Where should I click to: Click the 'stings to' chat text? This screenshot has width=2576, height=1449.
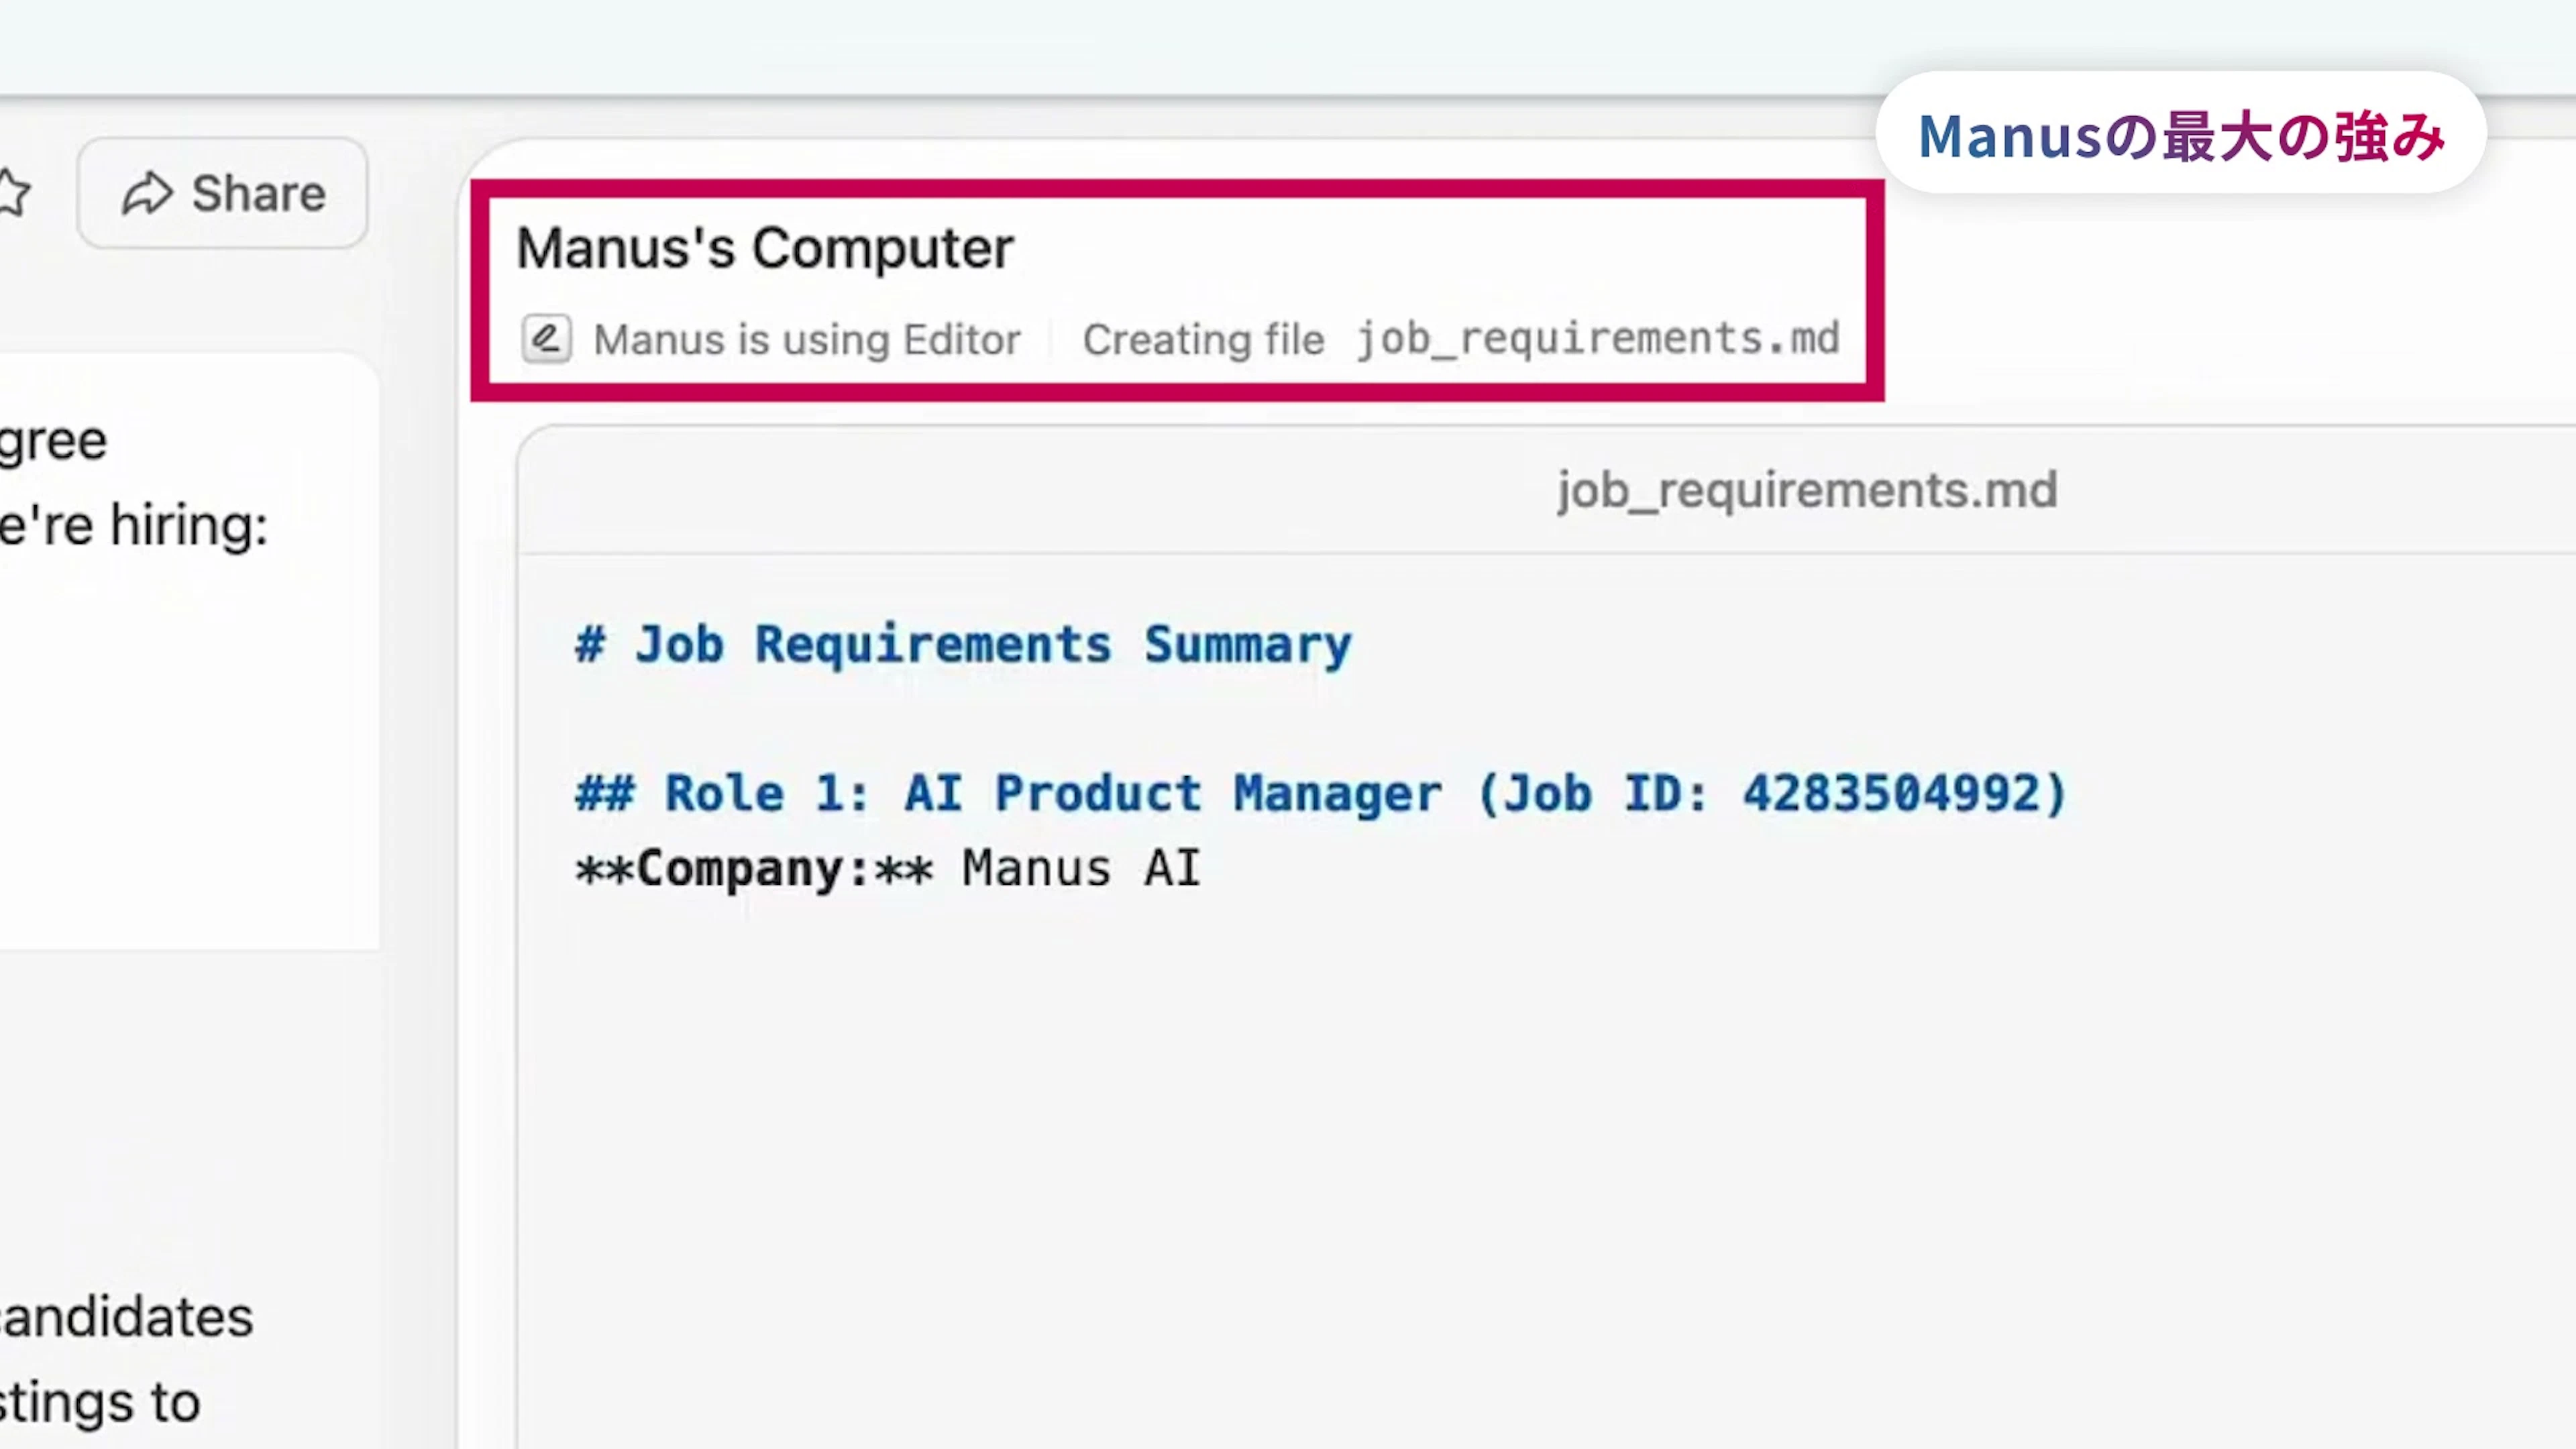100,1402
